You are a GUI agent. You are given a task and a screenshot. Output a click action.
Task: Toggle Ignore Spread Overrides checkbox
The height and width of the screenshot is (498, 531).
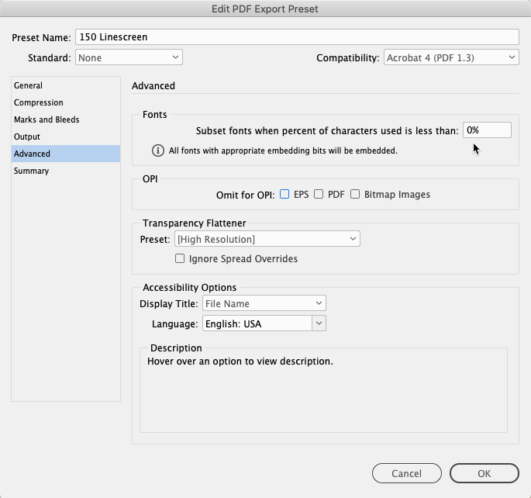180,258
